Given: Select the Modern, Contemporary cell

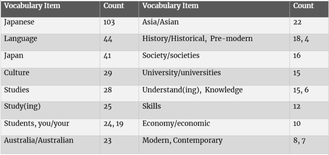Looking at the screenshot, I should click(x=214, y=145).
